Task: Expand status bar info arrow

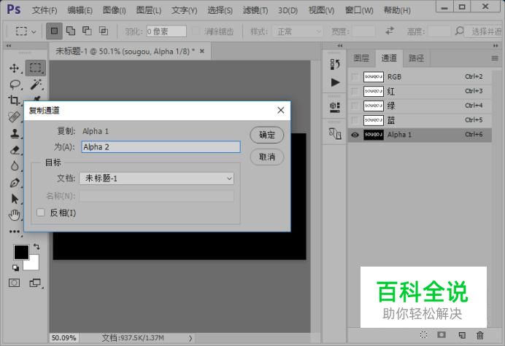Action: point(190,338)
